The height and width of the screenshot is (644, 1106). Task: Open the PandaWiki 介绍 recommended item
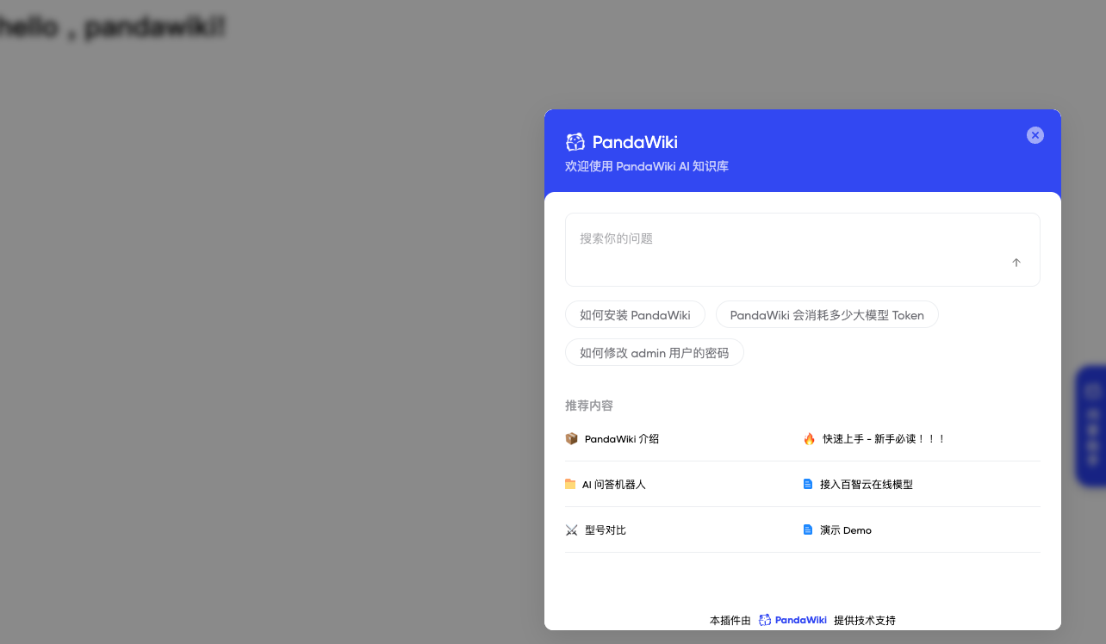[x=621, y=438]
